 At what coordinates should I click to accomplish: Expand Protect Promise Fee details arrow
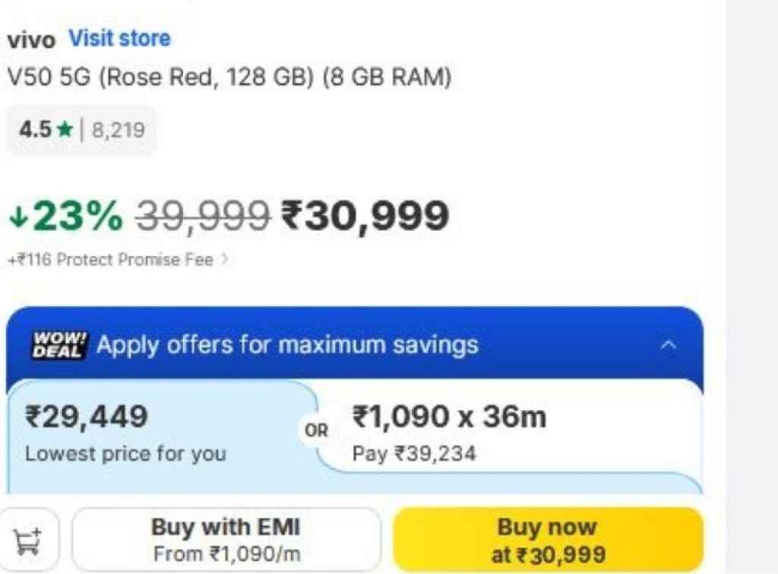[224, 260]
